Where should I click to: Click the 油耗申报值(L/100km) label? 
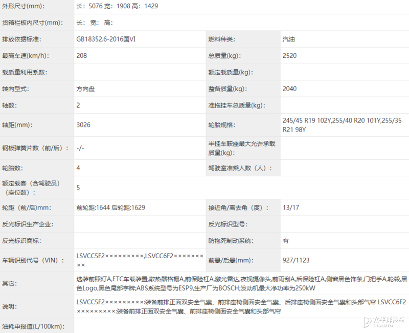(x=32, y=326)
